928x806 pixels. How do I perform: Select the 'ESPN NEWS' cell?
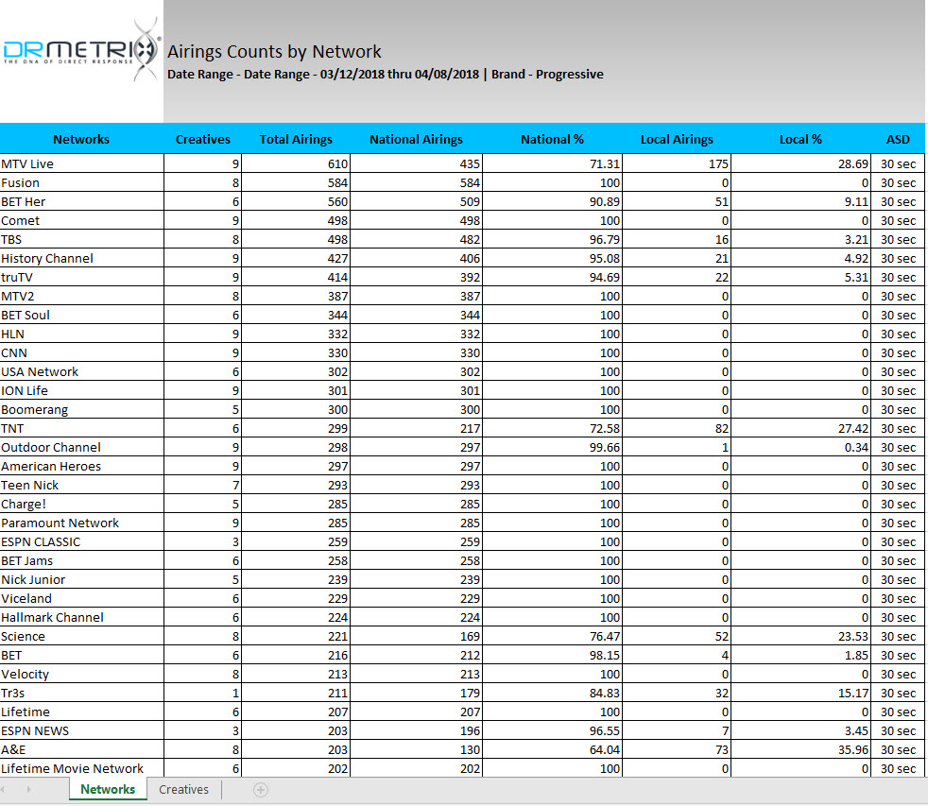click(81, 731)
